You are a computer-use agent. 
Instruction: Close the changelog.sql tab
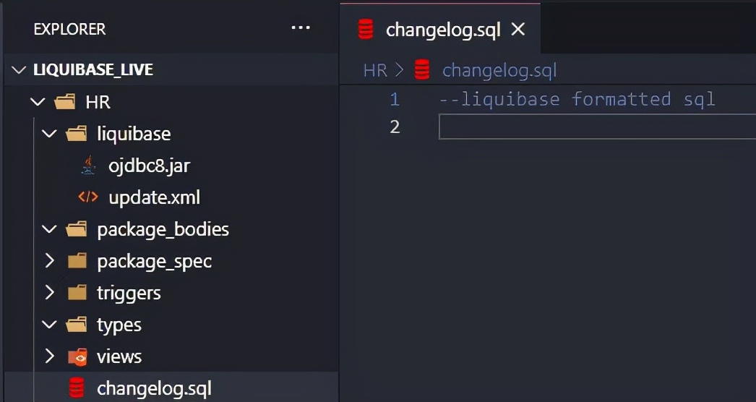pyautogui.click(x=517, y=30)
